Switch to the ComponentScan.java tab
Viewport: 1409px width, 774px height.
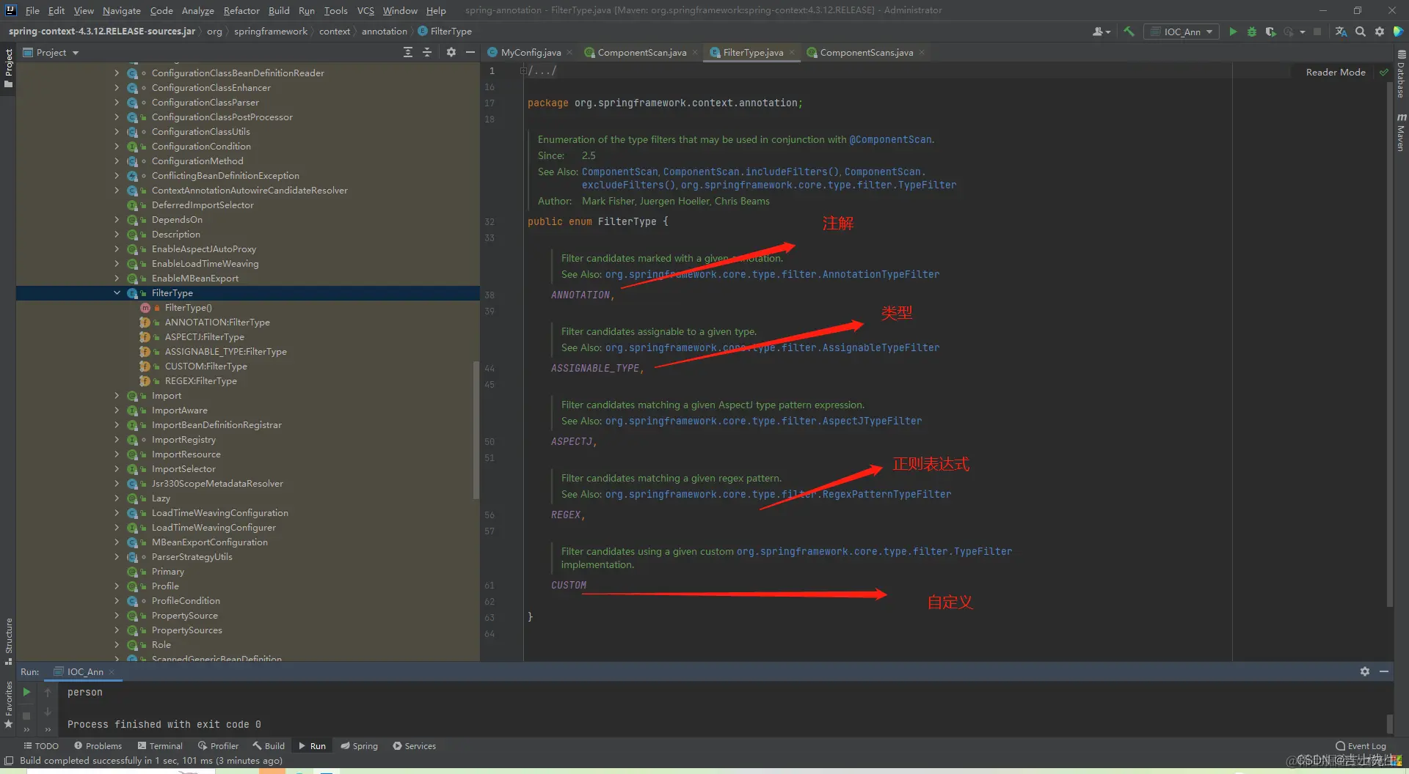pos(641,52)
